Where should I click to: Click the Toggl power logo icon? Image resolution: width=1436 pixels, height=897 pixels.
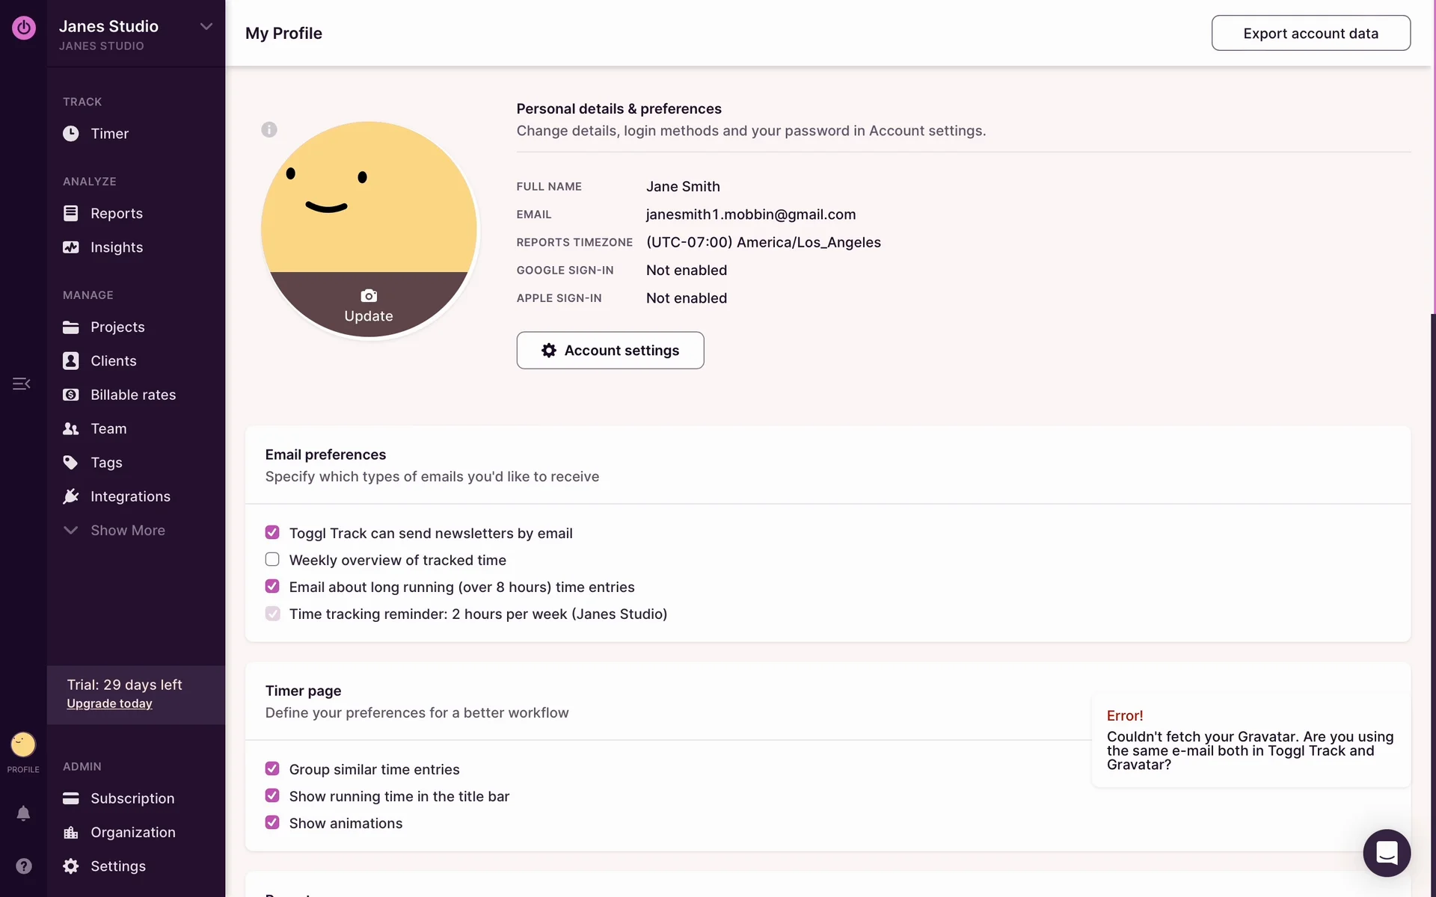point(23,28)
